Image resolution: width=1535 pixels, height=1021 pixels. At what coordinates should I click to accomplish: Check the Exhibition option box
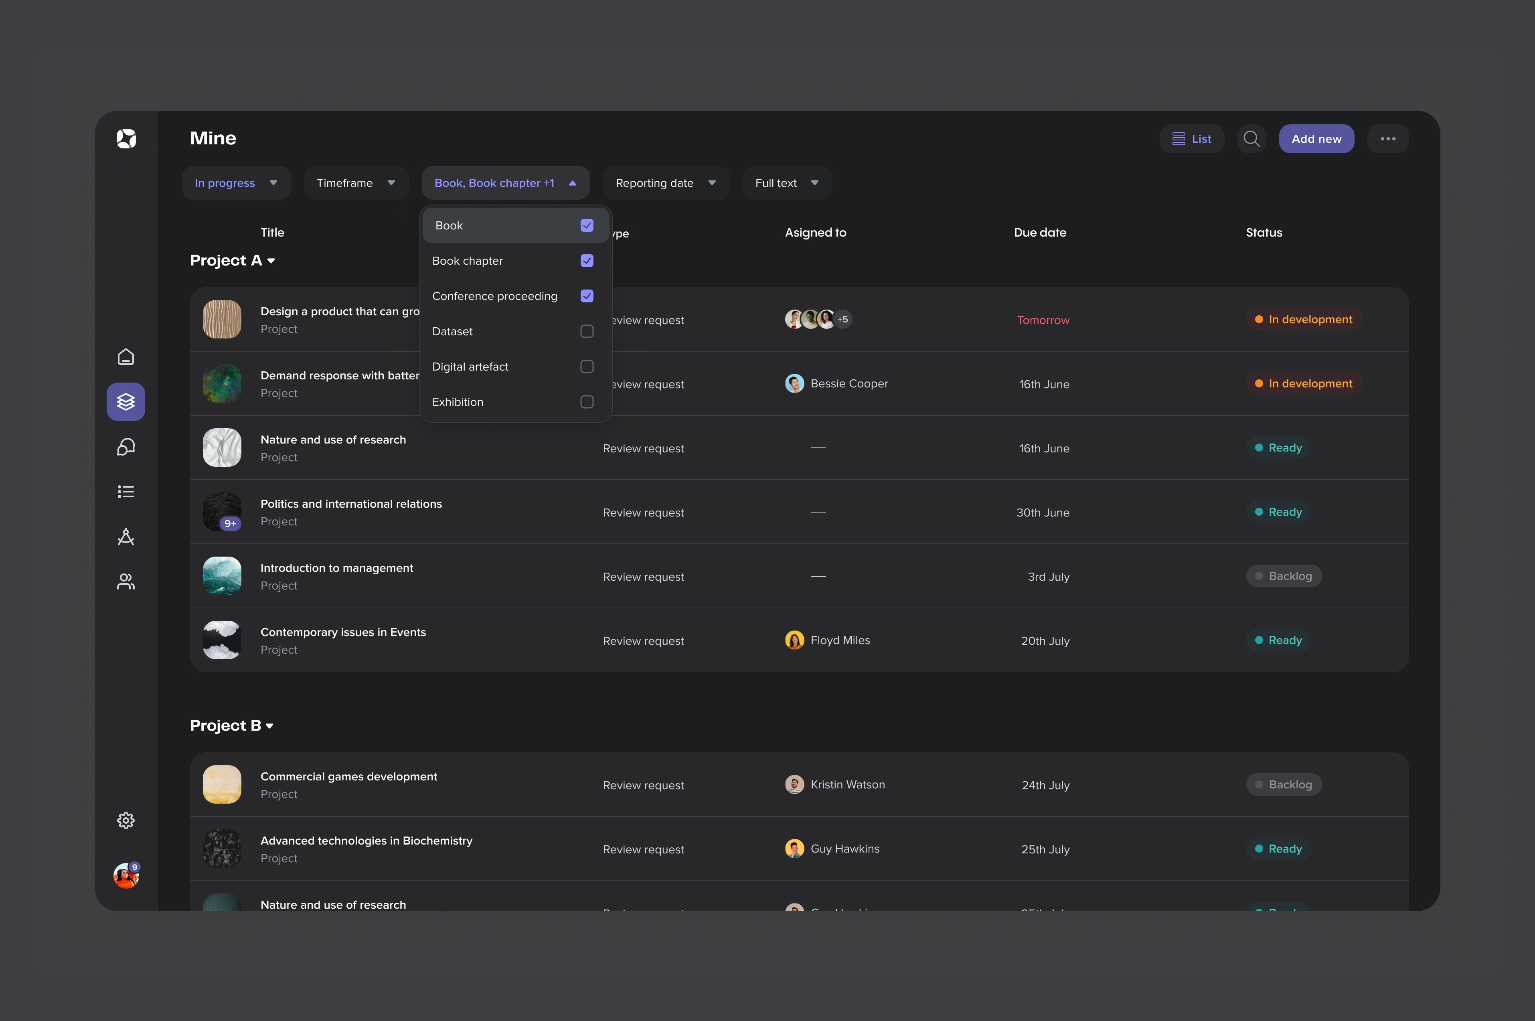[587, 402]
